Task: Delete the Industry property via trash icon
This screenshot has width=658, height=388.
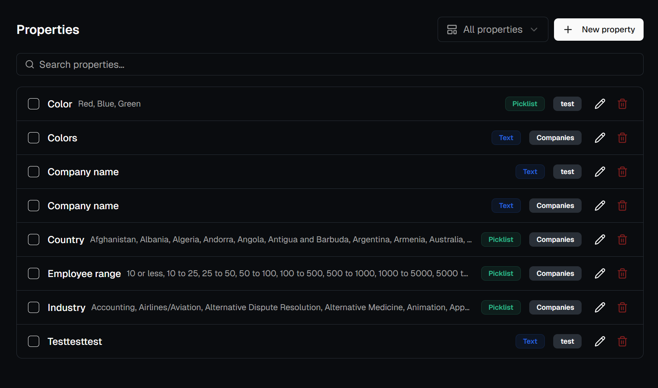Action: click(622, 307)
